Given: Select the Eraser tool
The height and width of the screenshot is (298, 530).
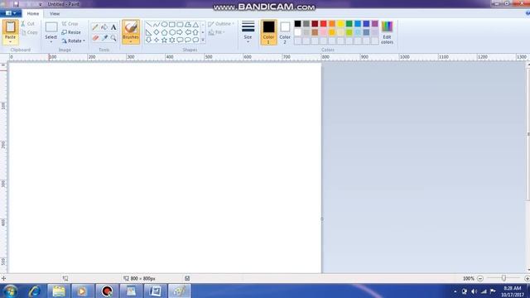Looking at the screenshot, I should coord(95,38).
